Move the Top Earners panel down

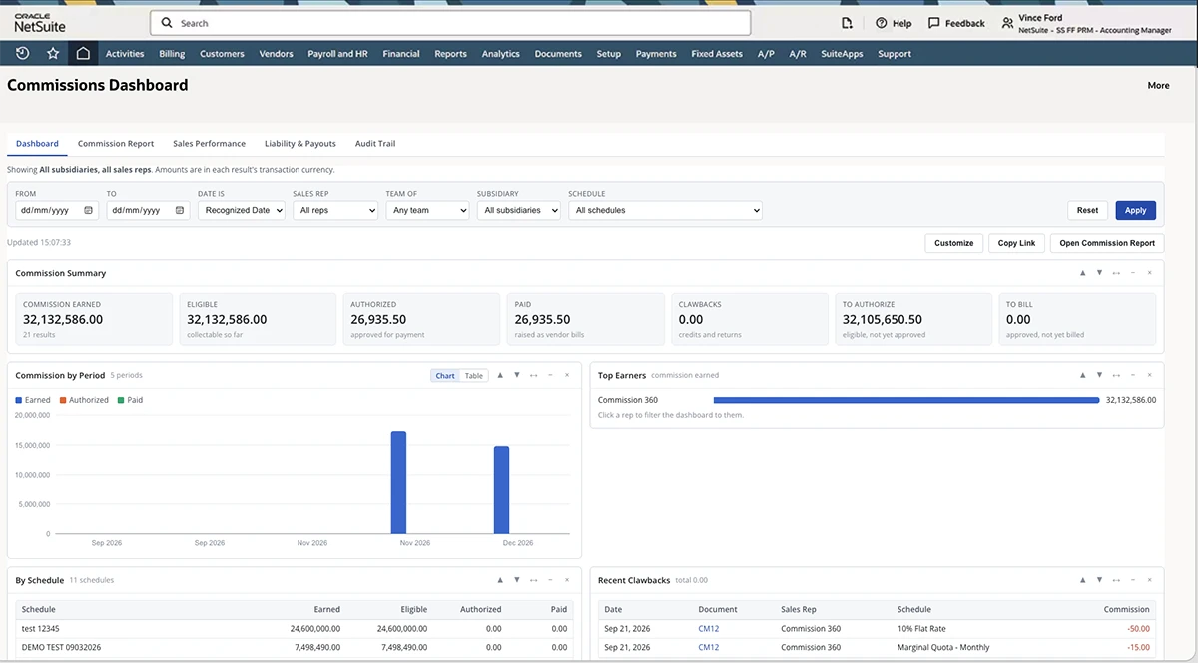click(1099, 375)
